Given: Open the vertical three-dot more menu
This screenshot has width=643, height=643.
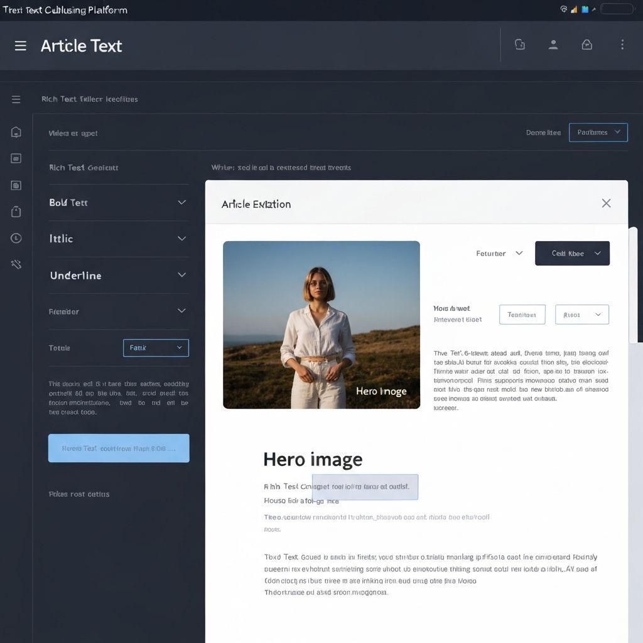Looking at the screenshot, I should [x=622, y=45].
